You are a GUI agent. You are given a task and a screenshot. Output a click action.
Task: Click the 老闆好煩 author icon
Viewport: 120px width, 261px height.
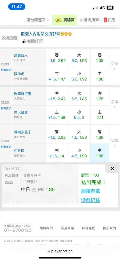[x=24, y=41]
